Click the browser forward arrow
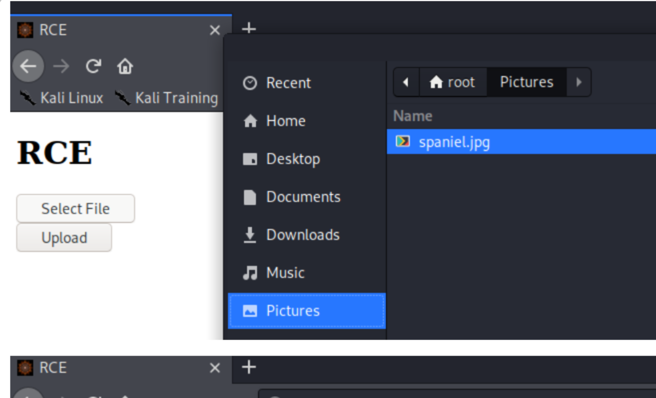The image size is (656, 398). pos(61,67)
